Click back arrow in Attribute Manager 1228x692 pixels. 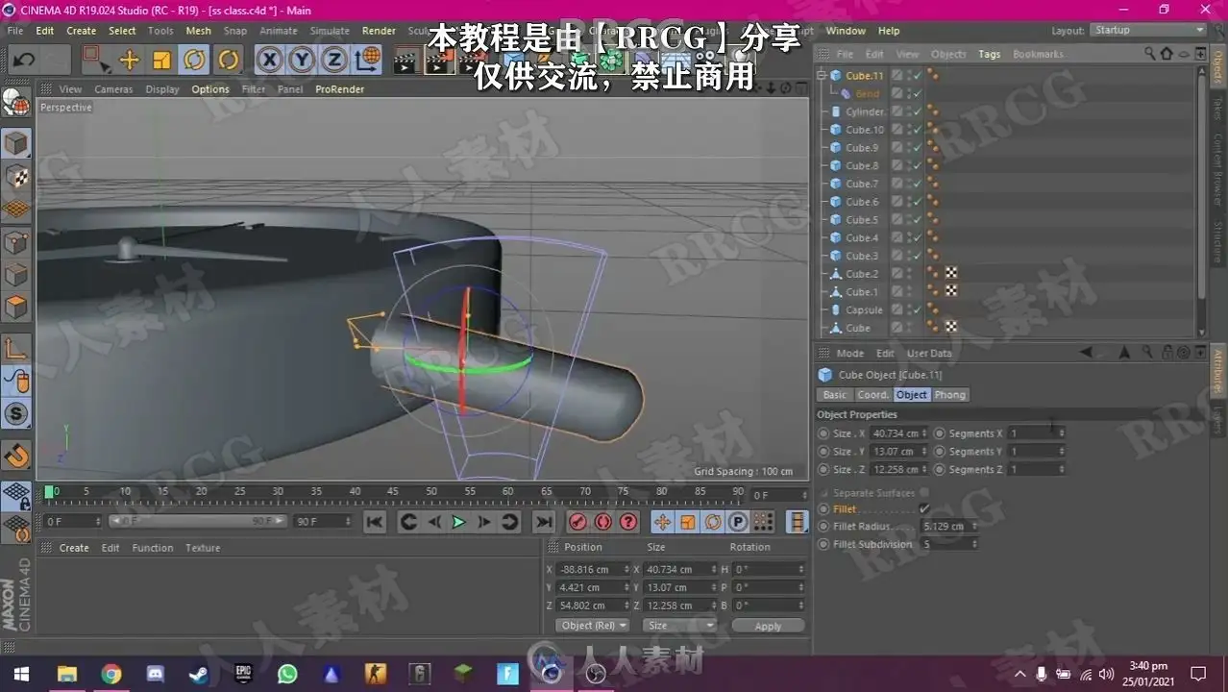tap(1086, 353)
